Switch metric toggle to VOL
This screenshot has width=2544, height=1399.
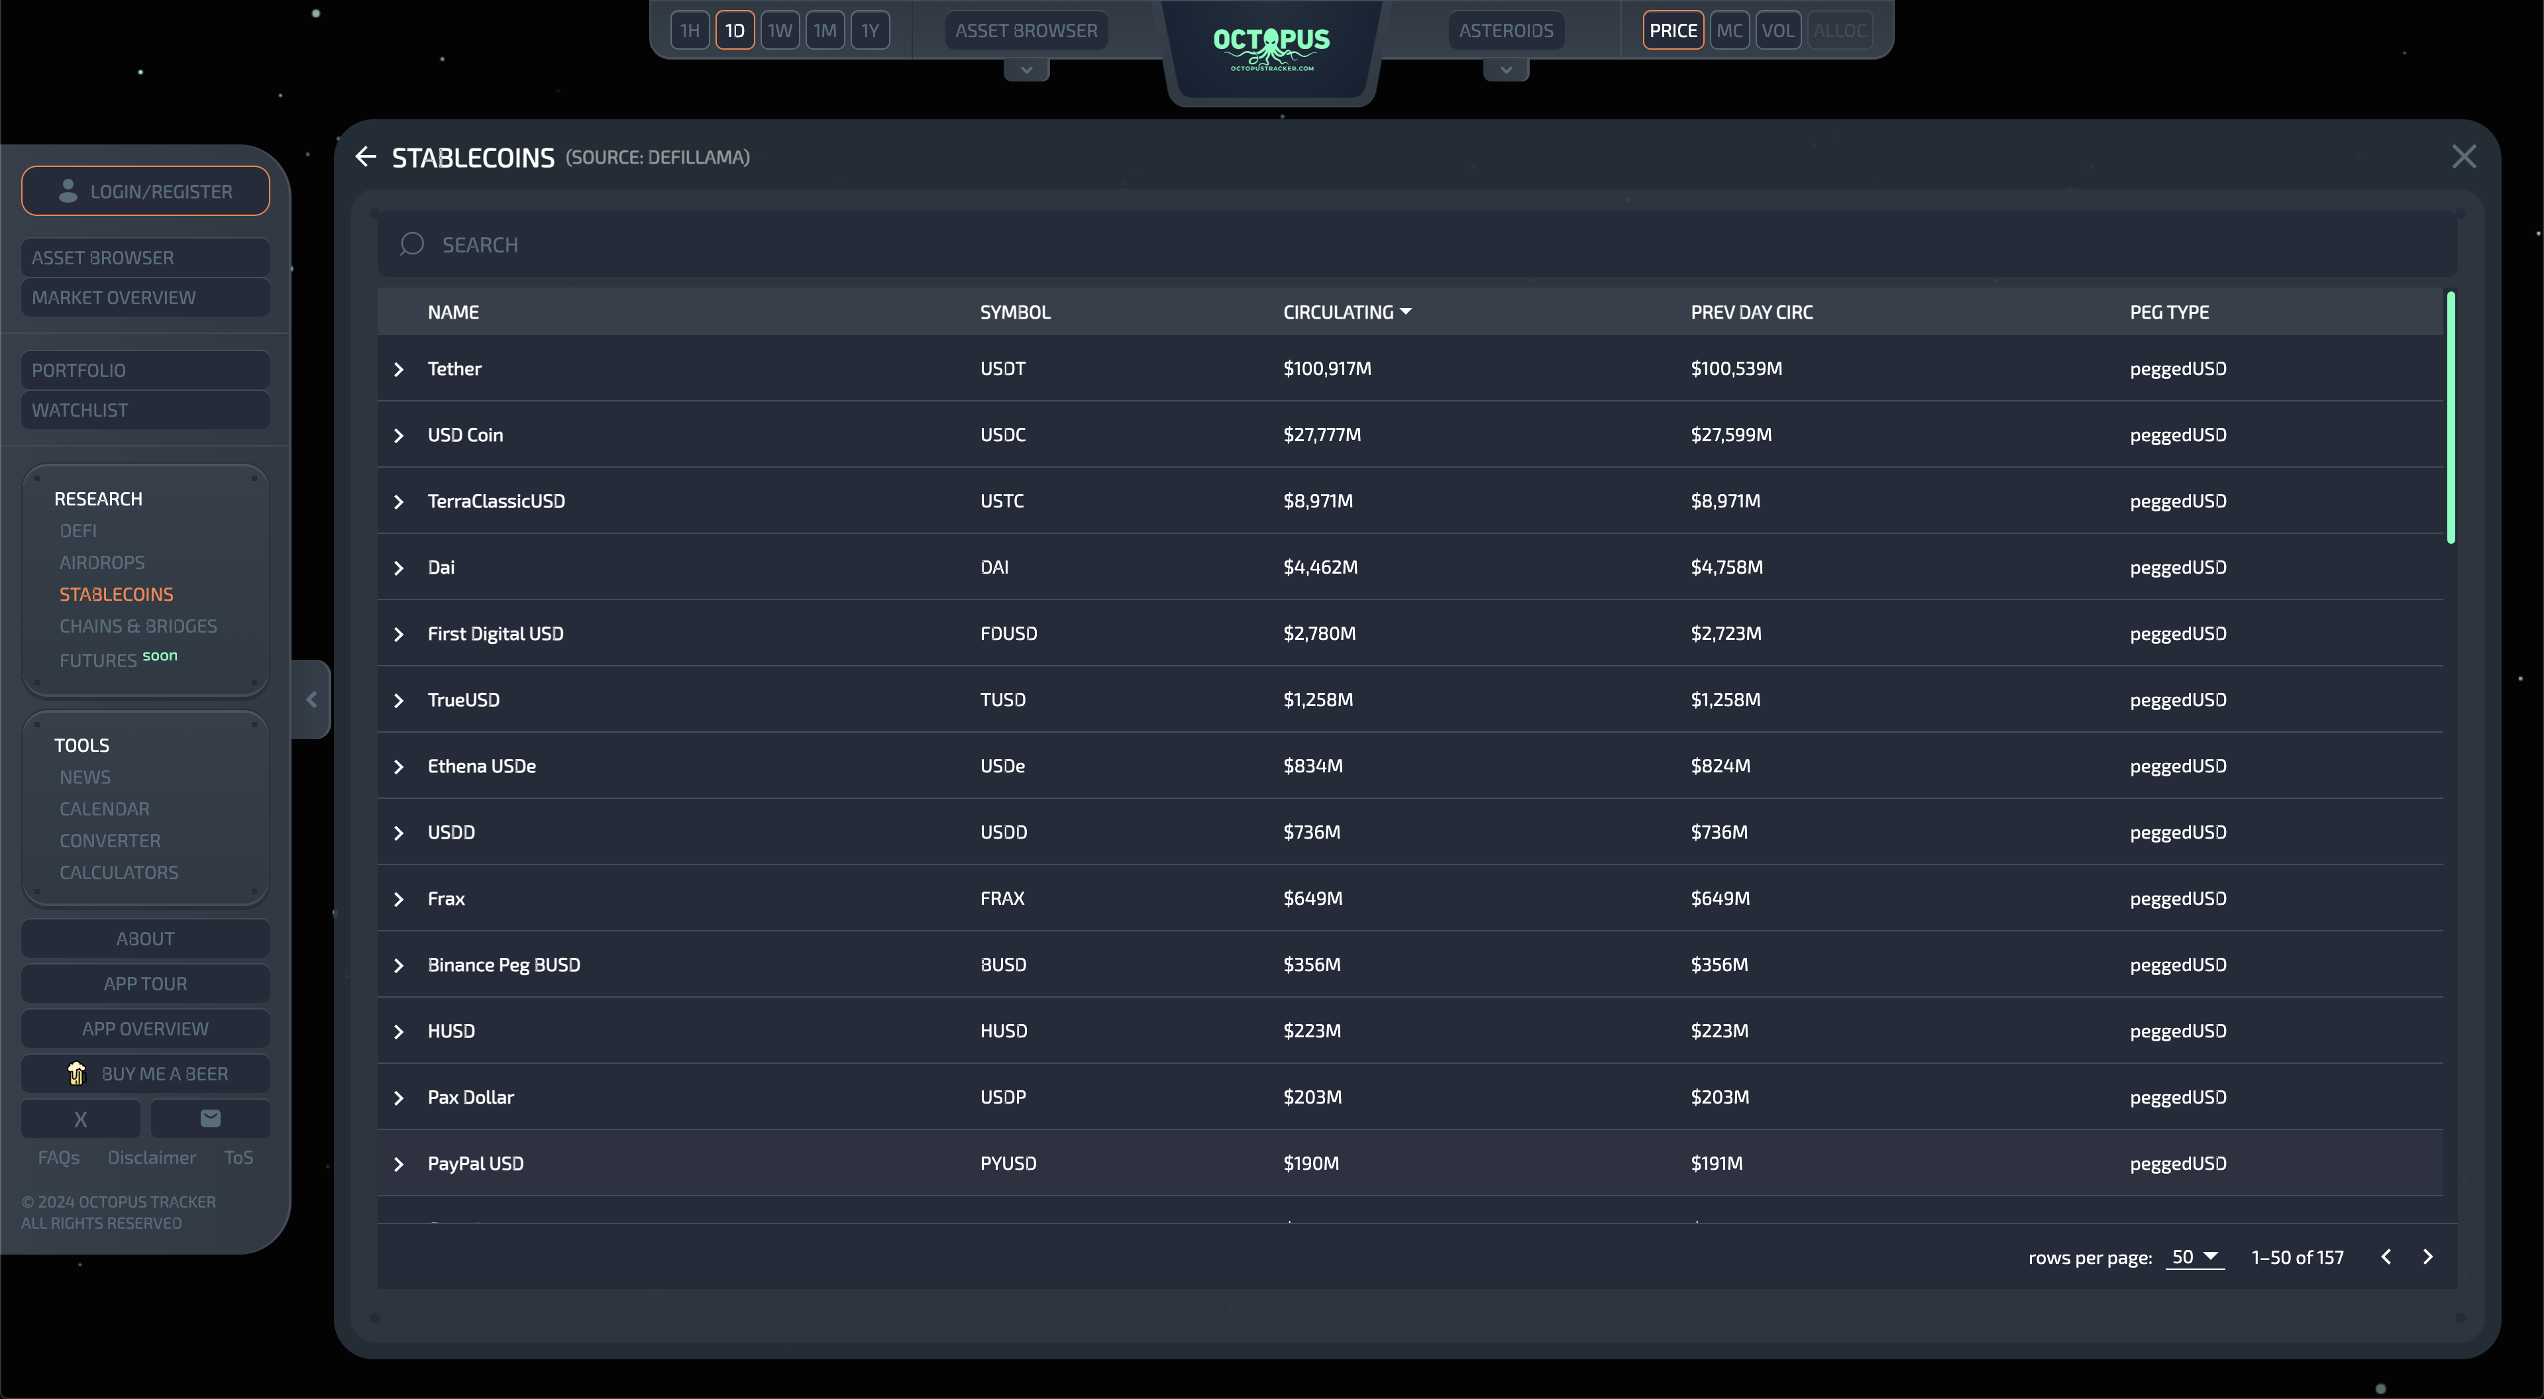(1777, 30)
